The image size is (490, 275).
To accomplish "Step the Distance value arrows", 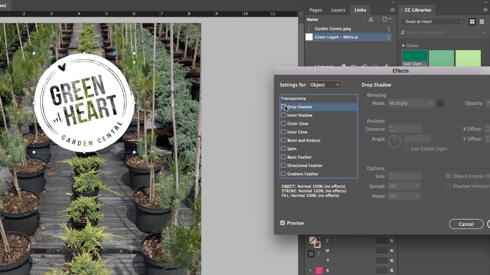I will coord(391,129).
